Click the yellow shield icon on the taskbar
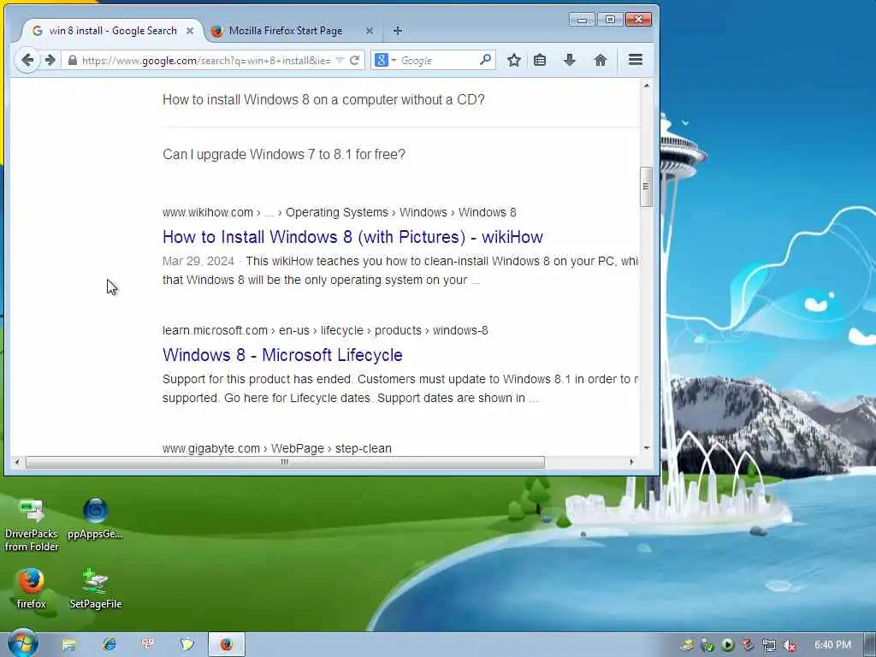 point(187,645)
